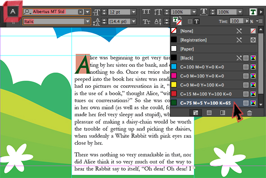Click the Italic font style field

click(54, 22)
